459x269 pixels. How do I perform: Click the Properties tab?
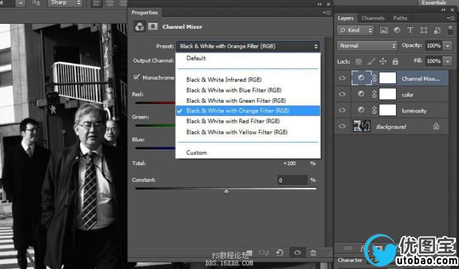coord(144,13)
